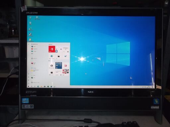Open the Microsoft Edge tile in Start menu
The width and height of the screenshot is (170, 127).
pos(52,56)
